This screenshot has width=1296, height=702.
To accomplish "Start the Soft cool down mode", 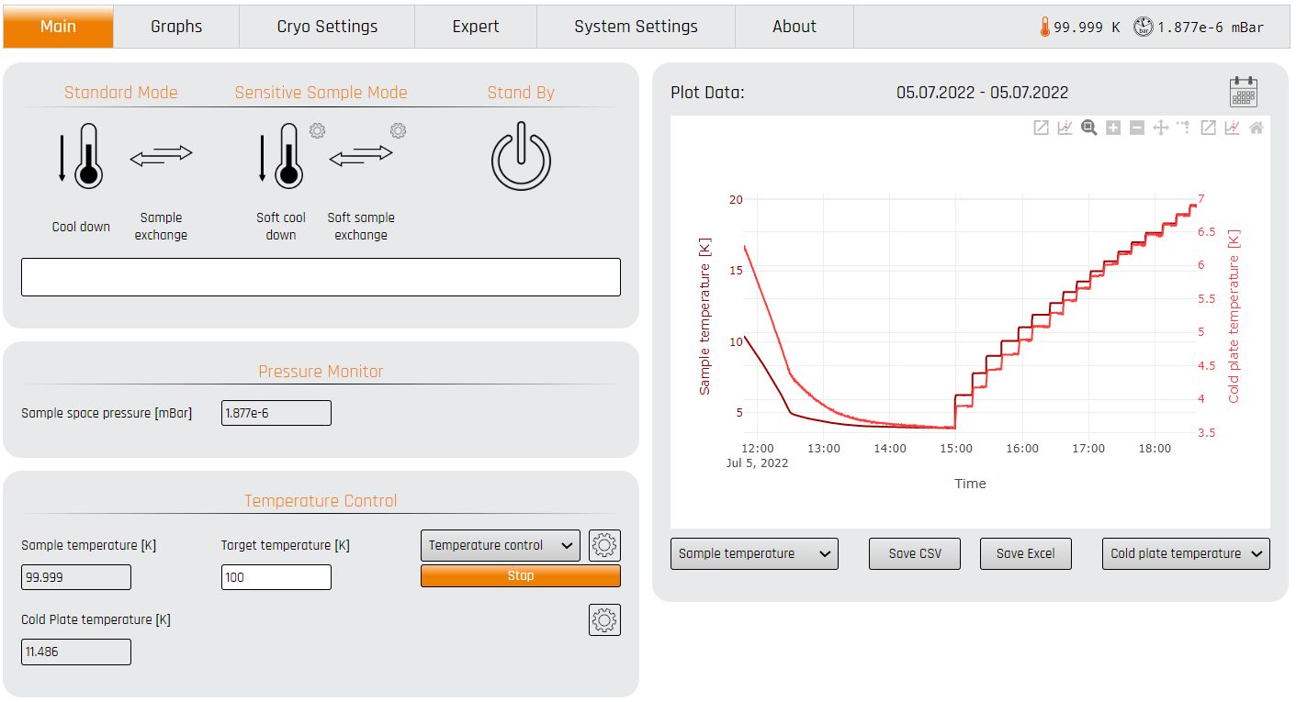I will [x=281, y=157].
